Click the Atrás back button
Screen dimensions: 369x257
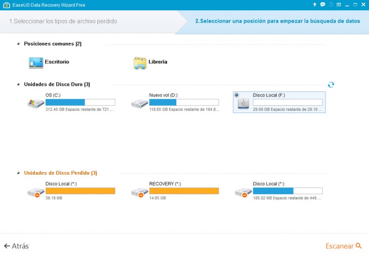[x=16, y=246]
